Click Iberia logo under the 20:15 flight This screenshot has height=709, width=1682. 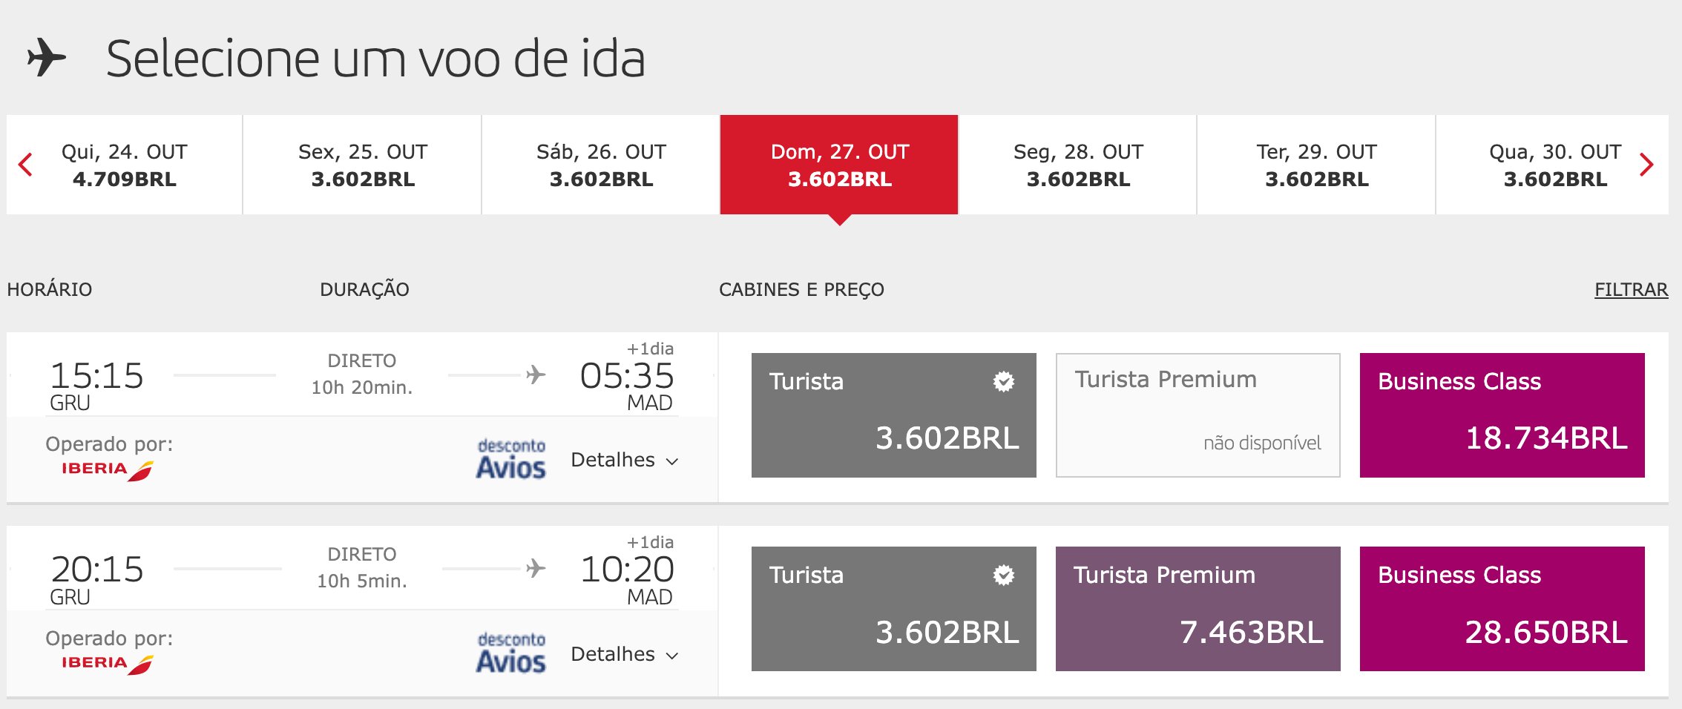pyautogui.click(x=108, y=664)
